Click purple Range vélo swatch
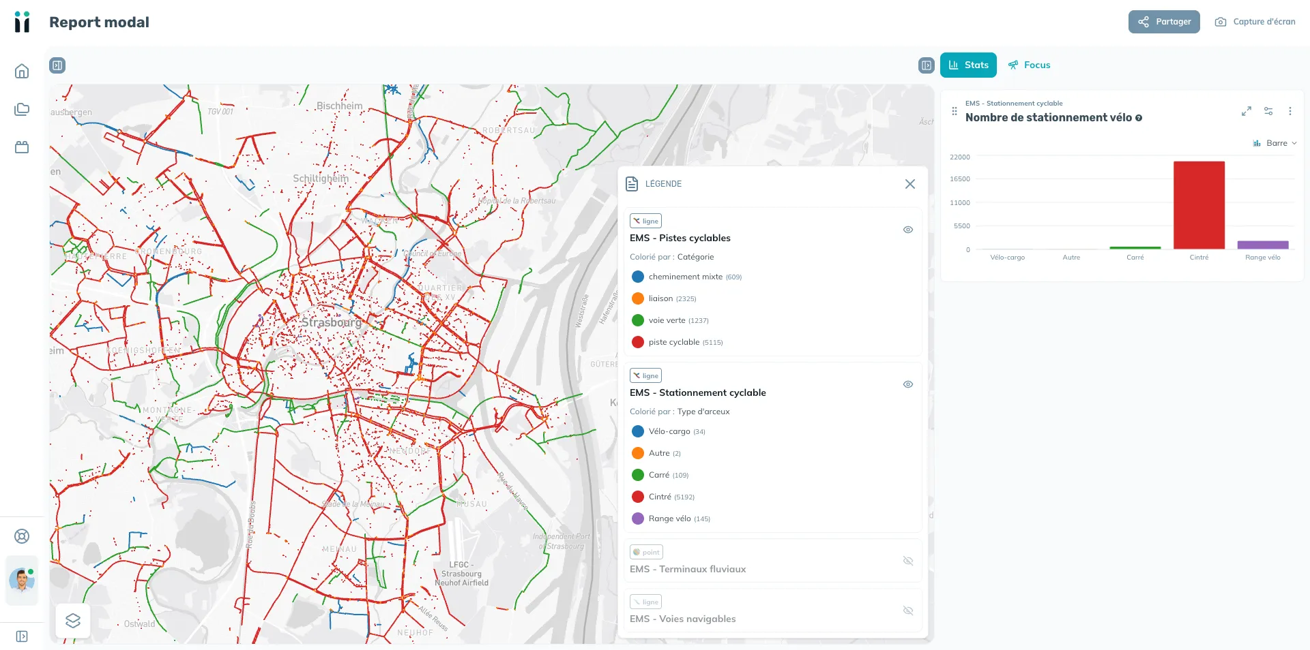The height and width of the screenshot is (650, 1310). pyautogui.click(x=638, y=519)
